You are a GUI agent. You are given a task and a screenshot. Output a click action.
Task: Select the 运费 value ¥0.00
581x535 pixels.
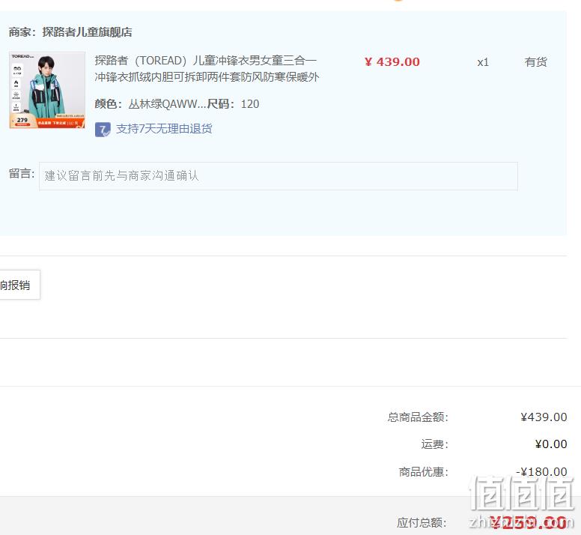[x=550, y=444]
